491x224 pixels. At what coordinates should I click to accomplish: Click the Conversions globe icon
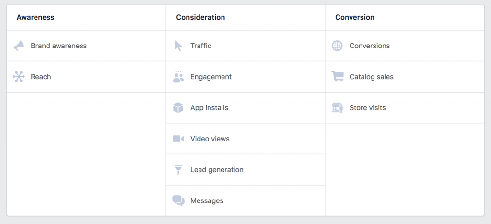338,46
